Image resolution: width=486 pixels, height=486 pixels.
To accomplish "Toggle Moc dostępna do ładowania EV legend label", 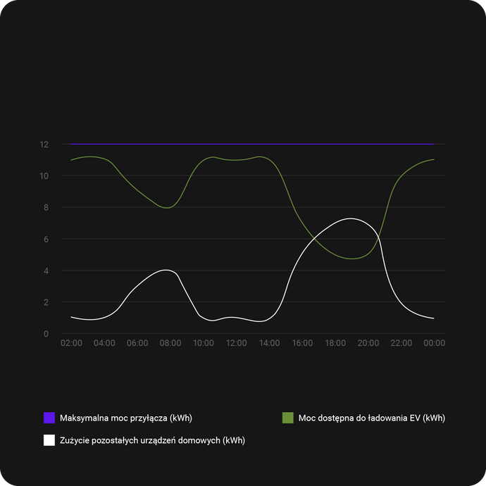I will coord(371,418).
